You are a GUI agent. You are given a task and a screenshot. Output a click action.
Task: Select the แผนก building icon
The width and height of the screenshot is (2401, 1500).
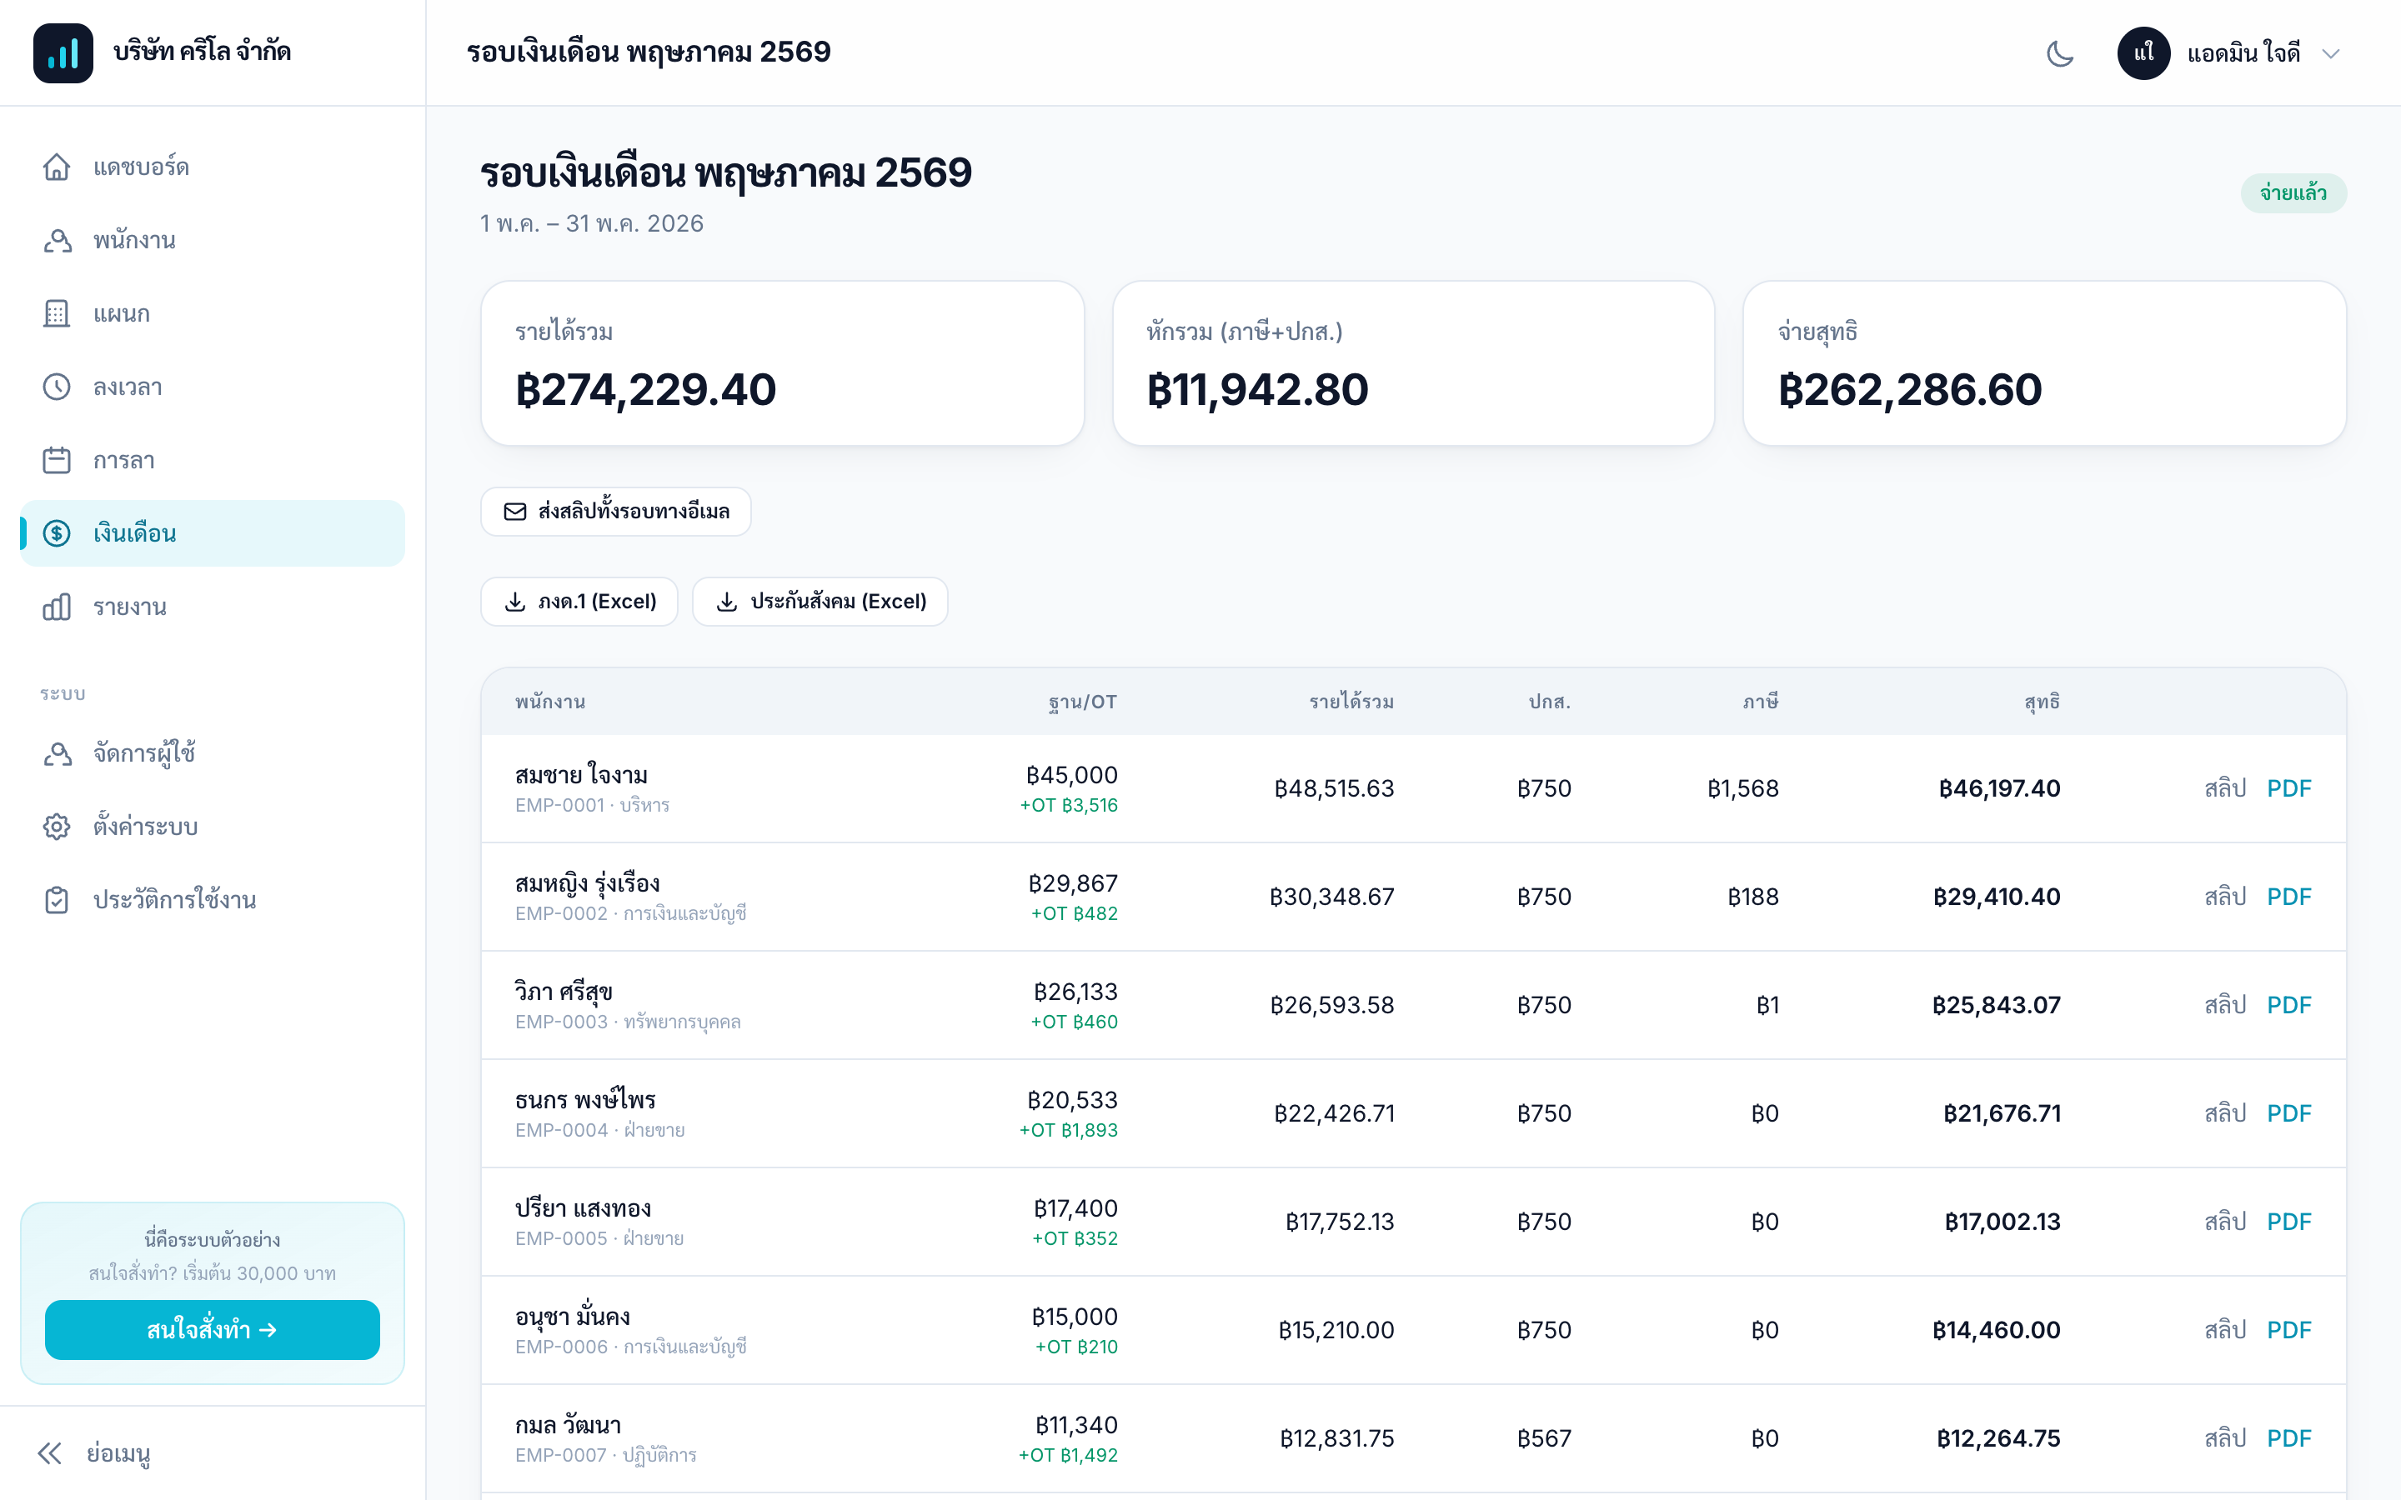coord(57,313)
